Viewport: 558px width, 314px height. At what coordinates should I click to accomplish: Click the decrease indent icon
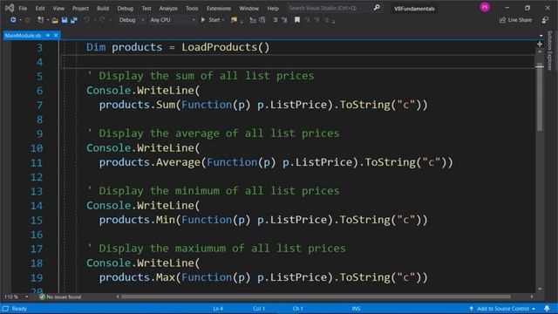[276, 20]
